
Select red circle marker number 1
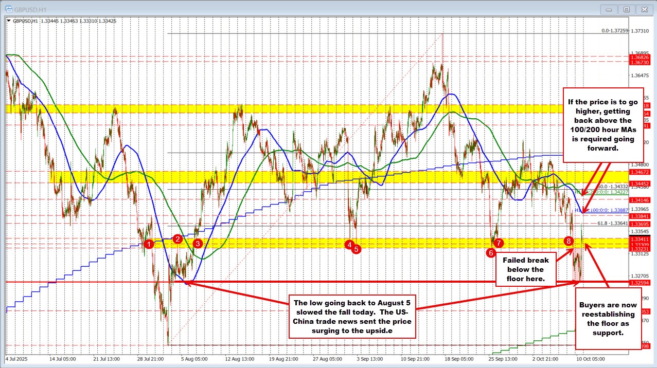pyautogui.click(x=149, y=244)
